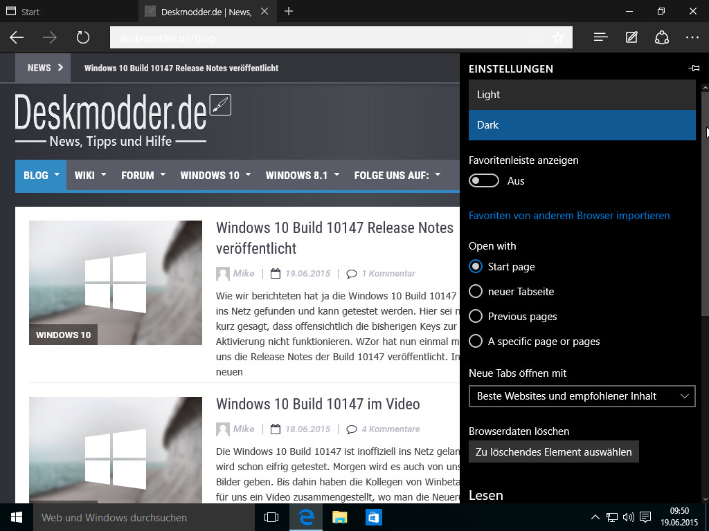Click the 4 Kommentare link

pos(391,429)
